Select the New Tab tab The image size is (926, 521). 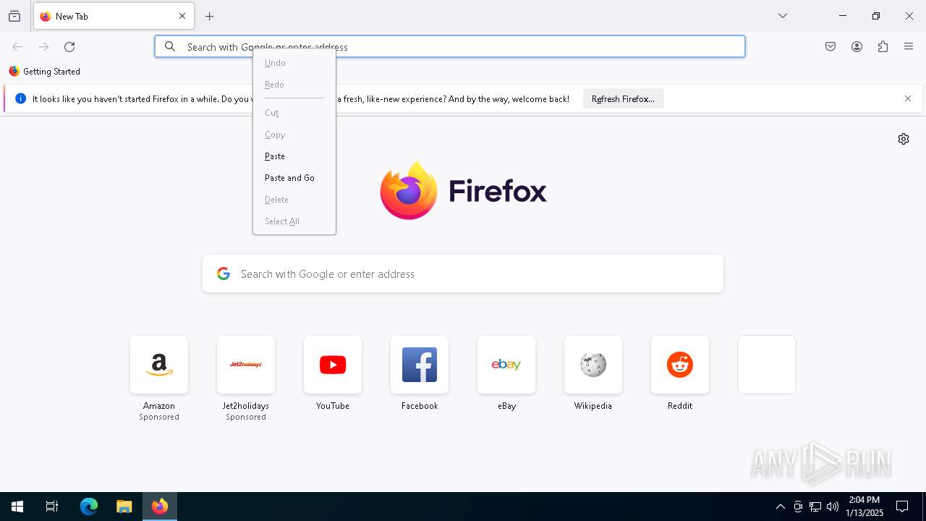tap(114, 16)
